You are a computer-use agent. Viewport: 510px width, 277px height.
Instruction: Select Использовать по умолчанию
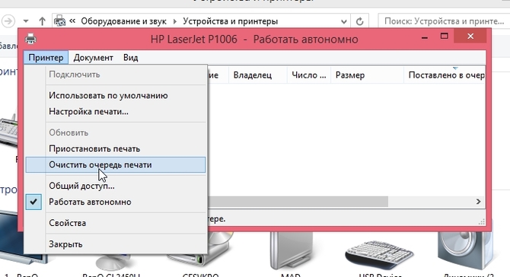116,96
